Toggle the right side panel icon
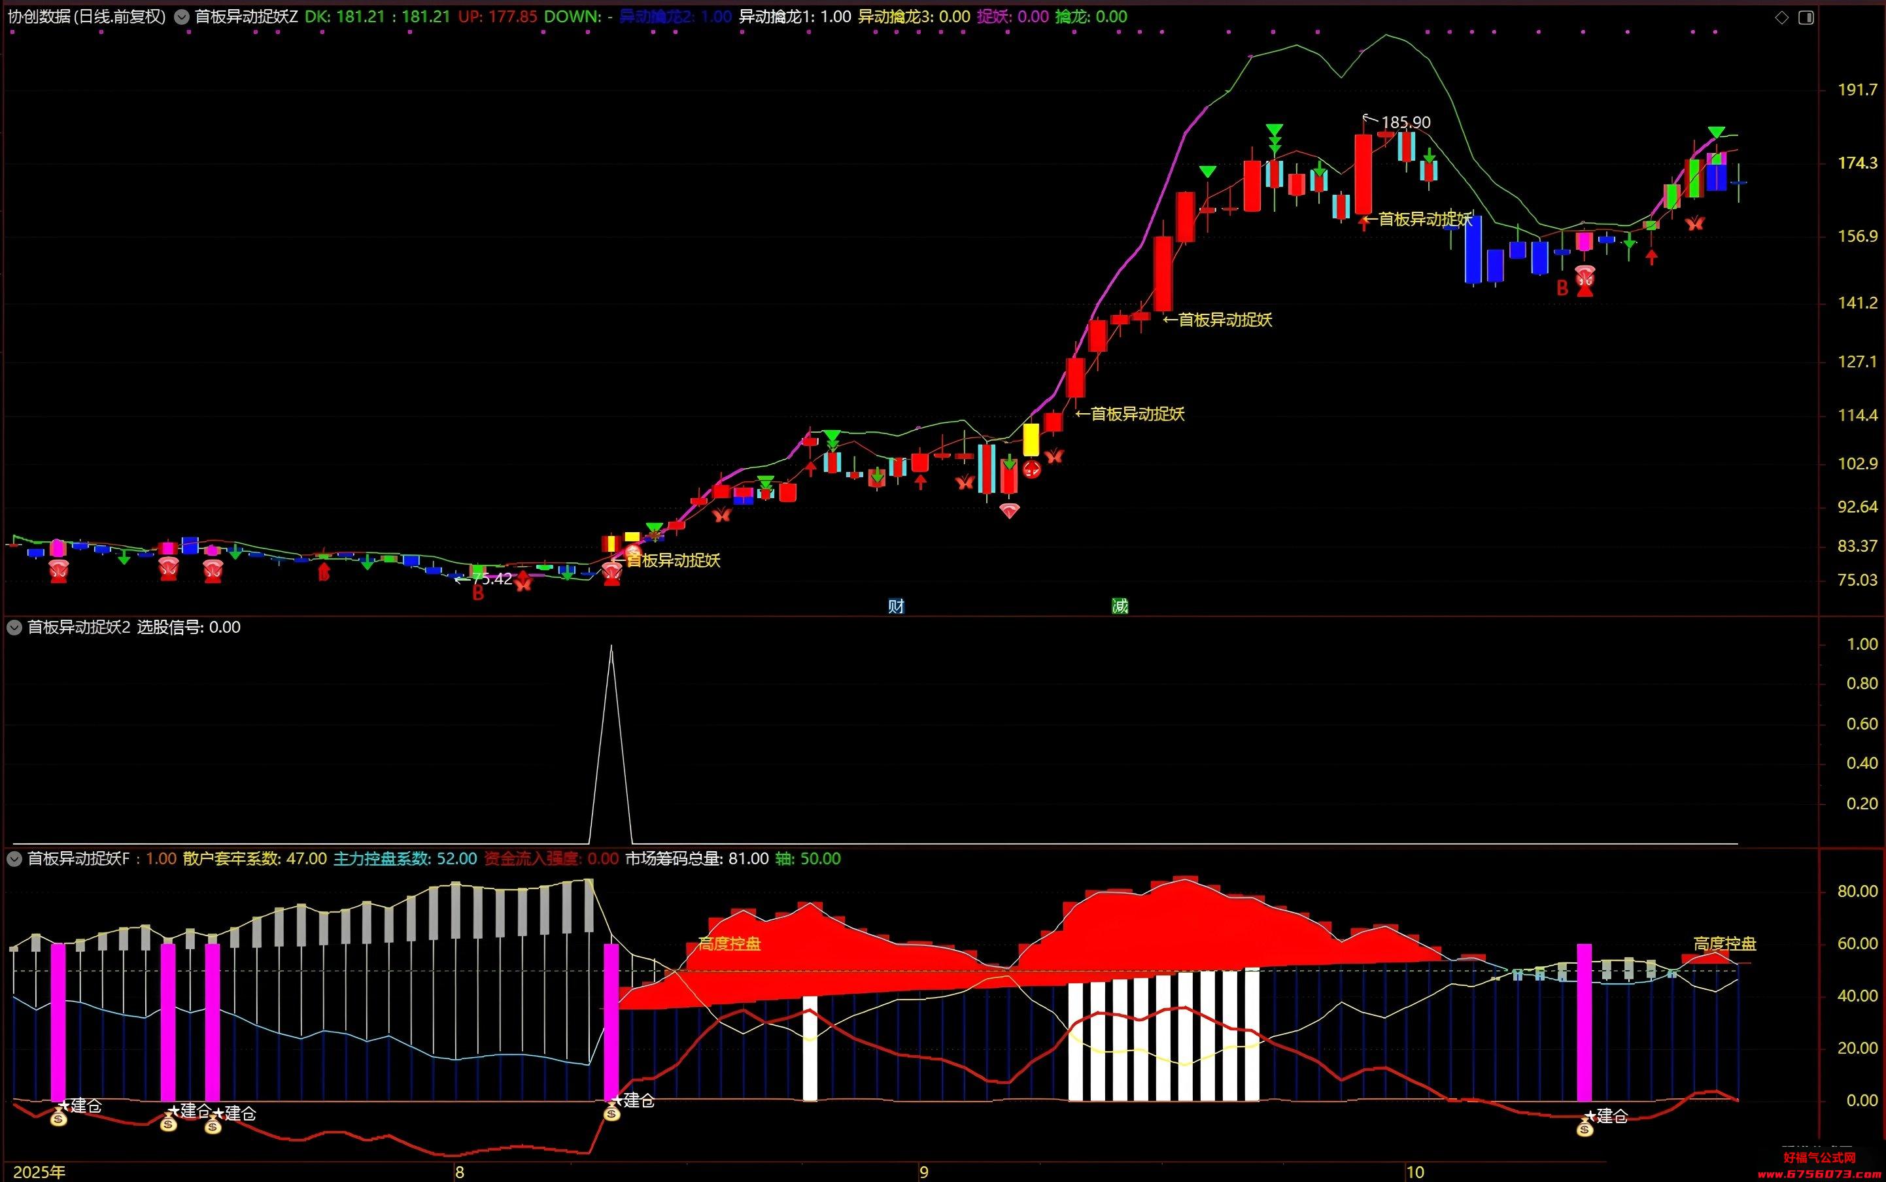 (1806, 17)
